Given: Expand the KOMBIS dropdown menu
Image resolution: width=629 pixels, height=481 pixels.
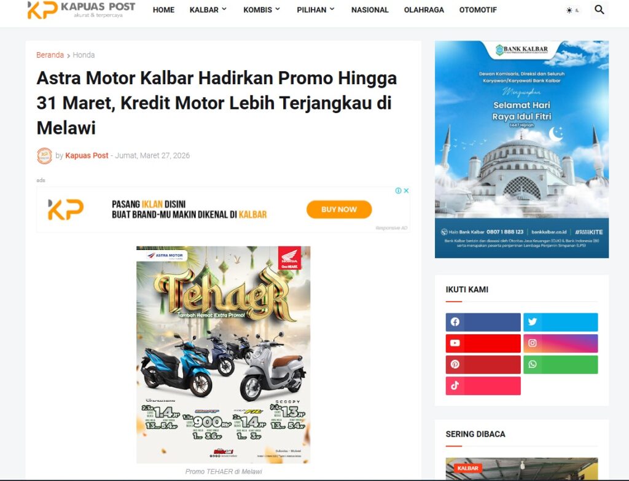Looking at the screenshot, I should (262, 10).
